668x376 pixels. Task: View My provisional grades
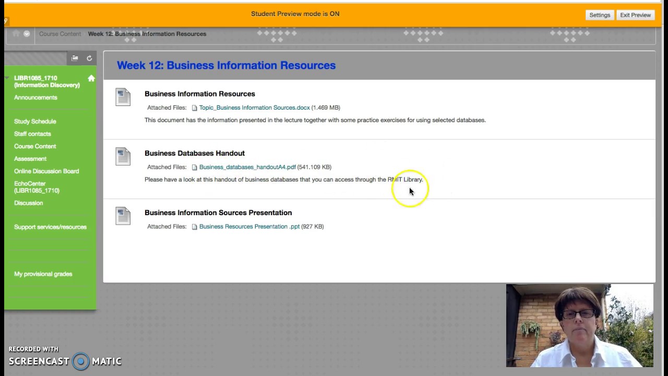(43, 274)
